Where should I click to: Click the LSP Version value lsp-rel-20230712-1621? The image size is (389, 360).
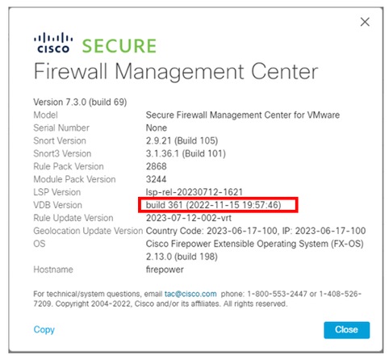pyautogui.click(x=194, y=192)
